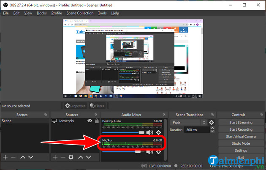Click Start Recording
Viewport: 266px width, 170px height.
[x=241, y=129]
